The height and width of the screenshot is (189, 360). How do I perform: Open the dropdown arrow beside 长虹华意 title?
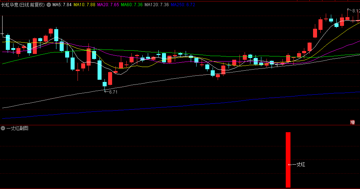click(x=49, y=5)
